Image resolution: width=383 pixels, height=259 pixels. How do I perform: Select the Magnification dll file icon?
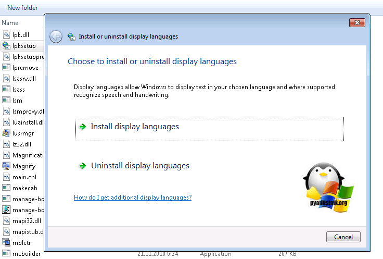coord(6,155)
